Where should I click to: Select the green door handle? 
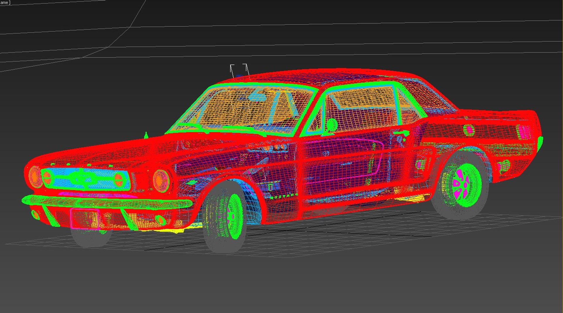(402, 133)
